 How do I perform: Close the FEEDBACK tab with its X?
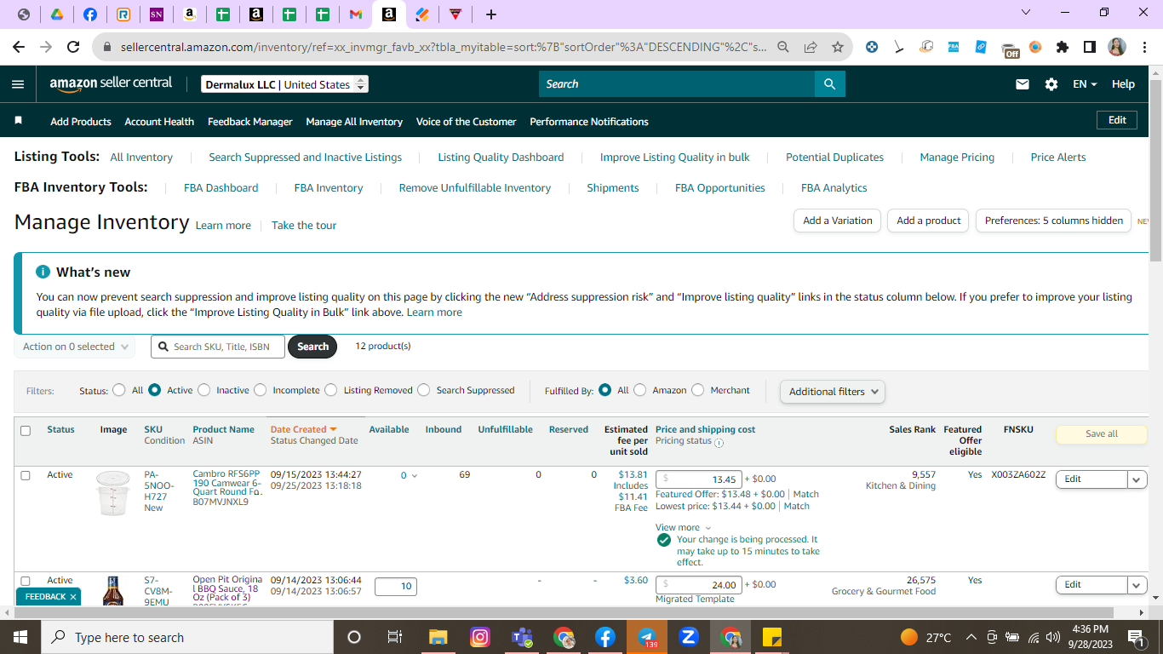tap(73, 597)
